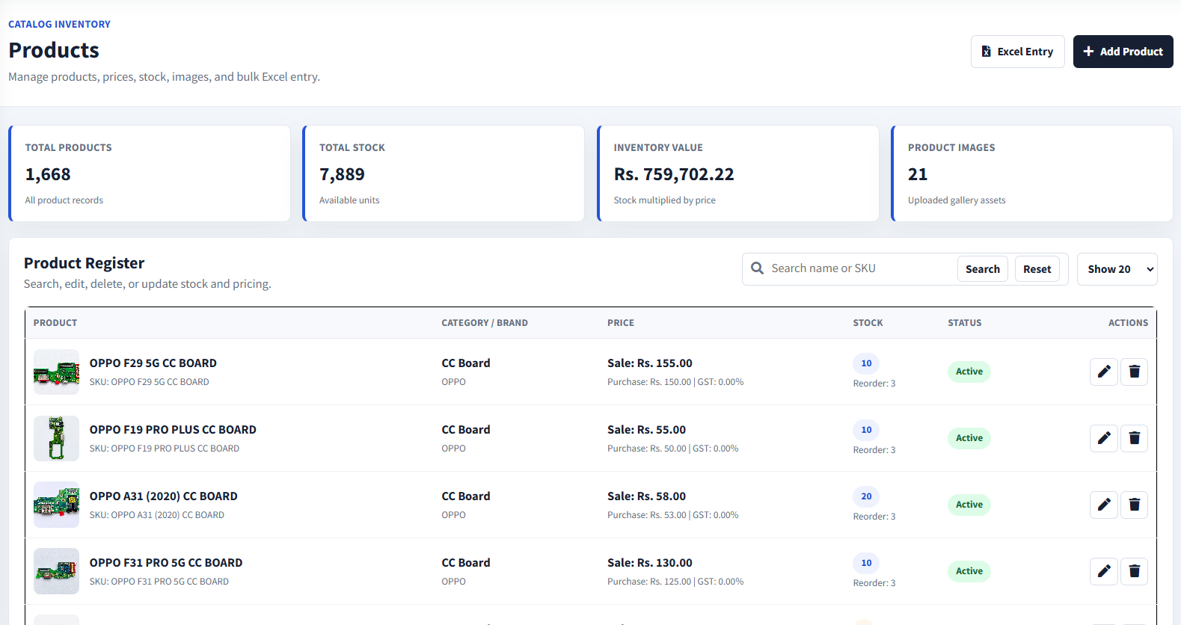Click SKU: OPPO F29 5G CC BOARD text
The width and height of the screenshot is (1181, 625).
(x=150, y=382)
